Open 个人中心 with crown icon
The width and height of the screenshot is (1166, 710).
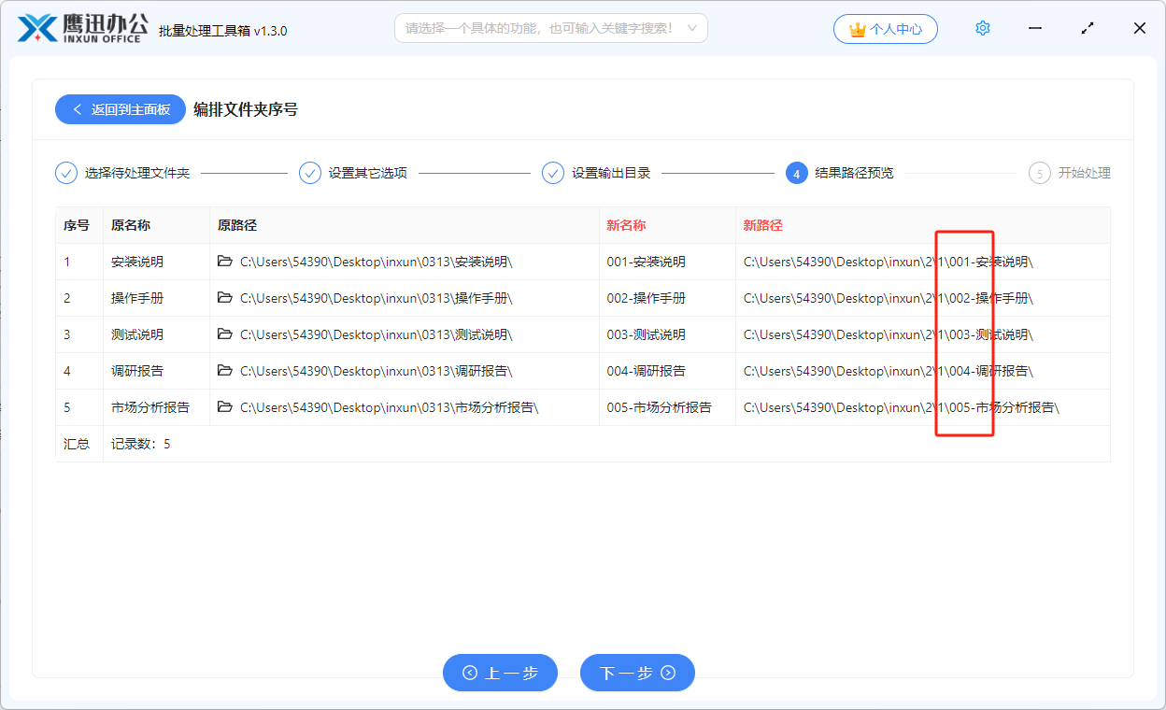click(885, 29)
